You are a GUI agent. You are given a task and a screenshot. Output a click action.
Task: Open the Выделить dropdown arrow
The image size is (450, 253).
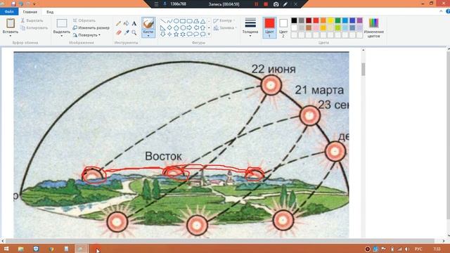(x=62, y=36)
